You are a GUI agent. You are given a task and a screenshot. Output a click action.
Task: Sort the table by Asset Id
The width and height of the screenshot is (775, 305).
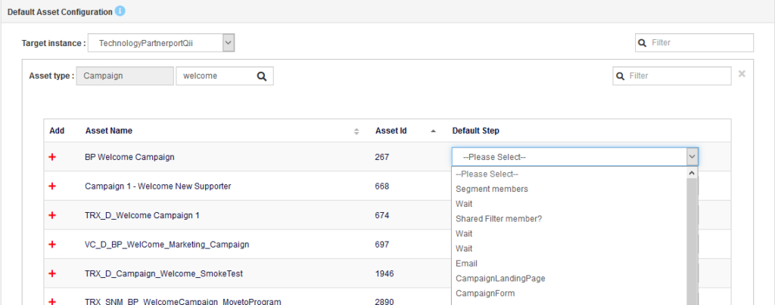point(433,131)
